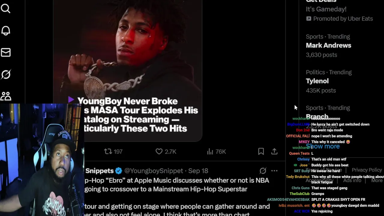The image size is (384, 216).
Task: Open Grok icon in left sidebar
Action: point(6,74)
